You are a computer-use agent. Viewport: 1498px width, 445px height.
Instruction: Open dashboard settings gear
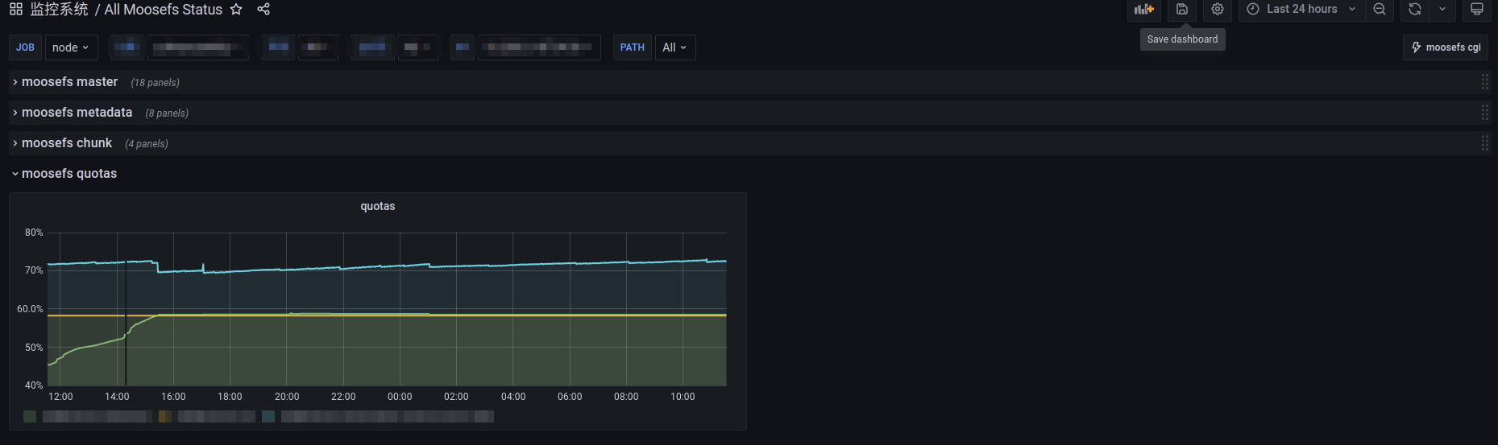click(1218, 10)
